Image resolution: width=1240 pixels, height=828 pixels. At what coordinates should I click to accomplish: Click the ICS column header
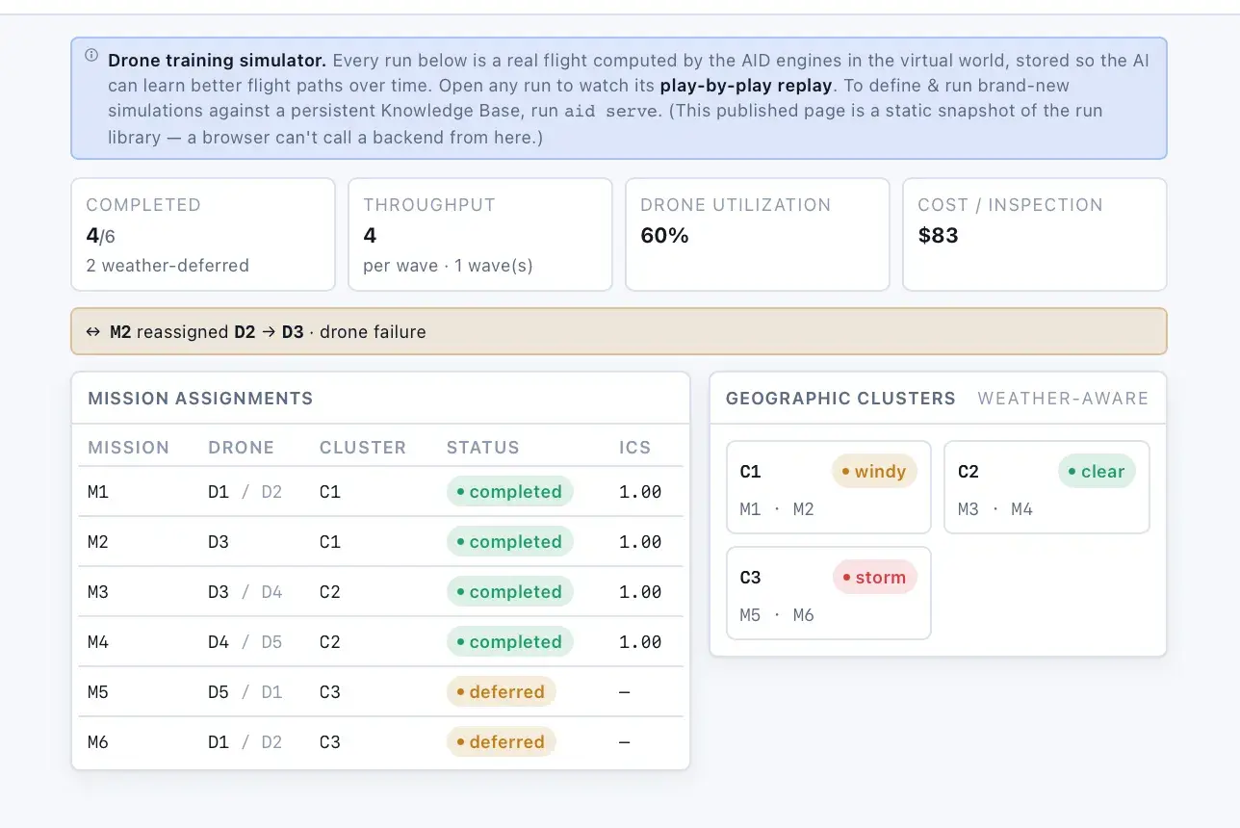pos(635,448)
